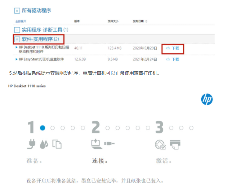Click the USB cable plug icon
The width and height of the screenshot is (227, 184).
pos(109,144)
